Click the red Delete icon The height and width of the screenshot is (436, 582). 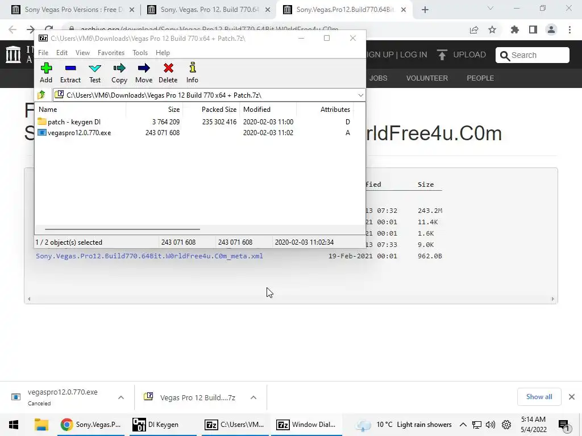coord(168,73)
